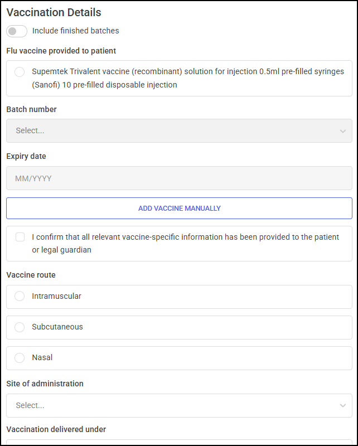The height and width of the screenshot is (446, 358).
Task: Click the field below Vaccination delivered under
Action: (x=180, y=443)
